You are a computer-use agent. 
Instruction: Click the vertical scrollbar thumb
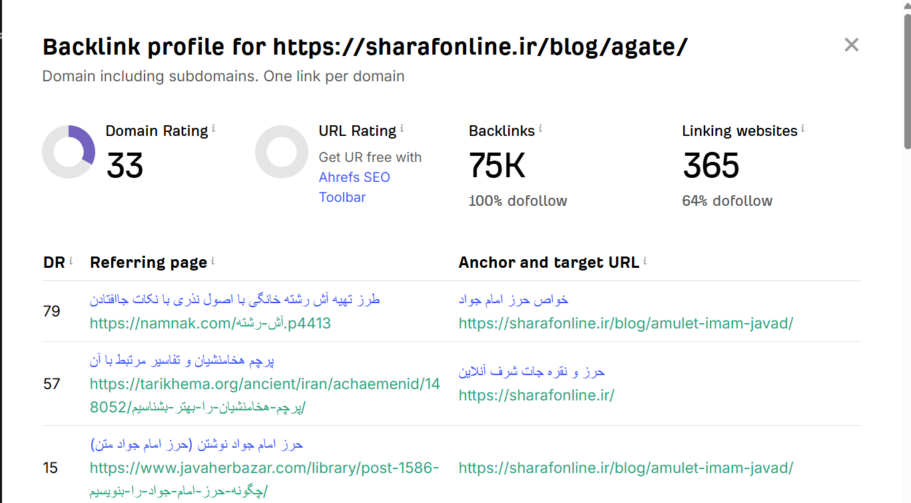(x=907, y=80)
